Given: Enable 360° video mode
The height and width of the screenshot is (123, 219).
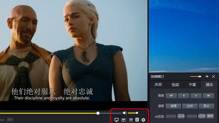Looking at the screenshot, I should click(124, 120).
